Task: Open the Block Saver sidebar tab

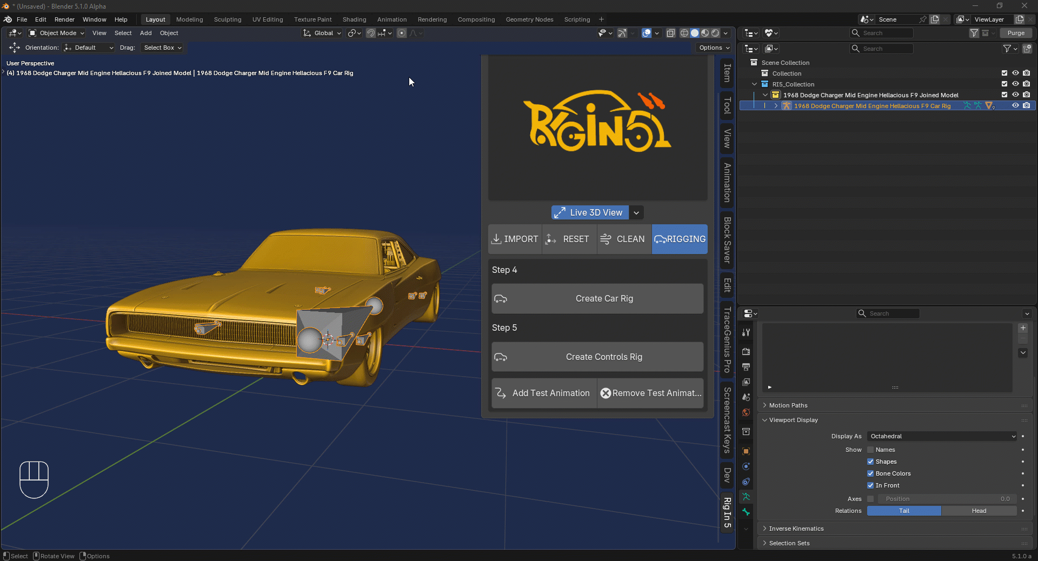Action: (727, 240)
